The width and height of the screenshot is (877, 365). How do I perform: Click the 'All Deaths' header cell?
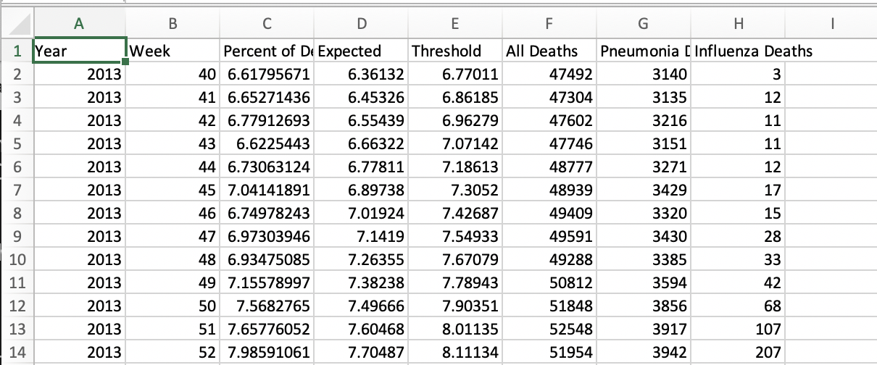(x=548, y=51)
